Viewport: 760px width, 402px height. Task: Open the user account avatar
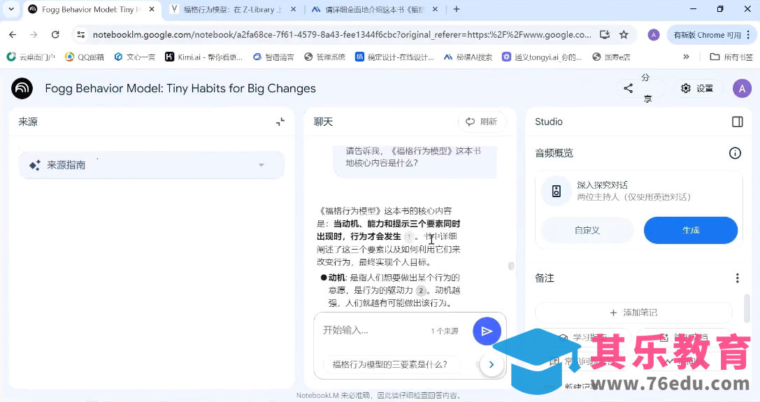(742, 88)
